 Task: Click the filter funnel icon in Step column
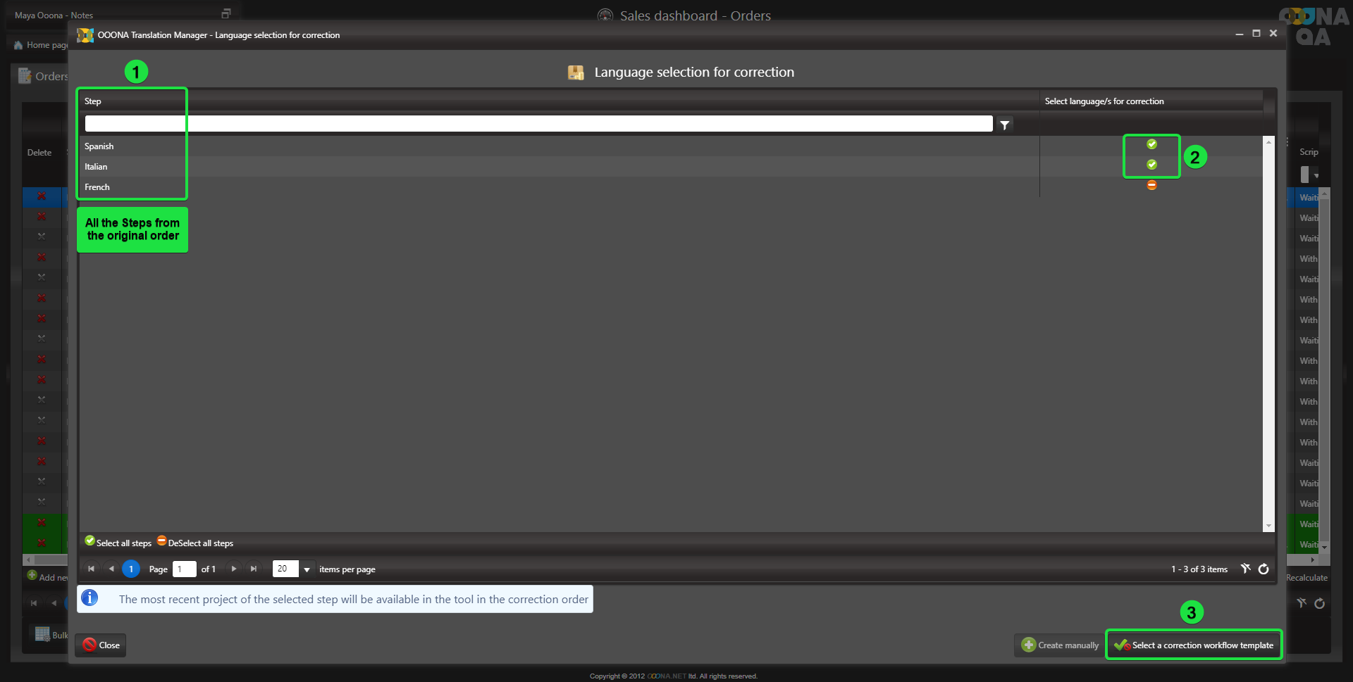1004,125
